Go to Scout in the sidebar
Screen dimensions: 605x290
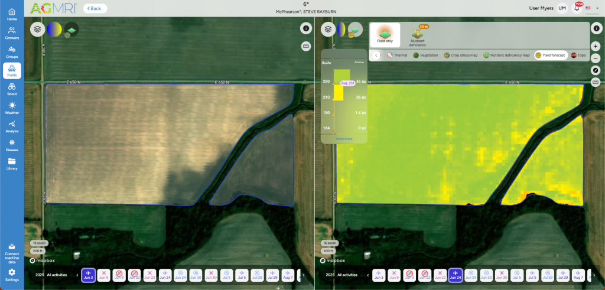pos(12,89)
